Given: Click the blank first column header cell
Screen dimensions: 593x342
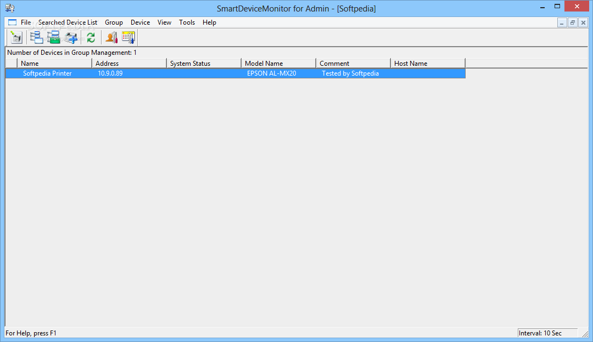Looking at the screenshot, I should click(12, 64).
